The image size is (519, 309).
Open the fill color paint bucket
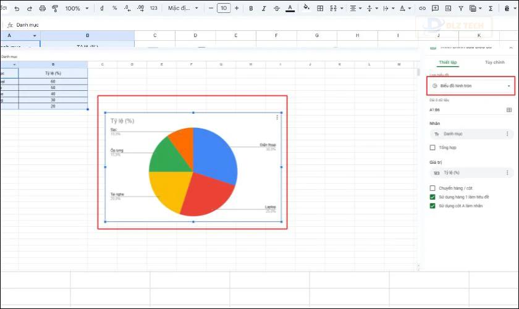(306, 7)
